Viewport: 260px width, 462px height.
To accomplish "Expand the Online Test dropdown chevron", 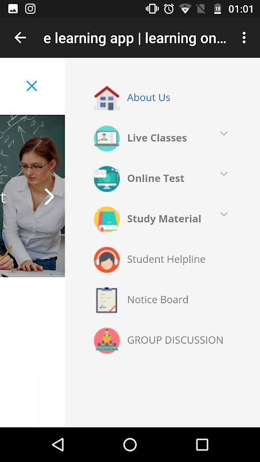I will pos(224,174).
